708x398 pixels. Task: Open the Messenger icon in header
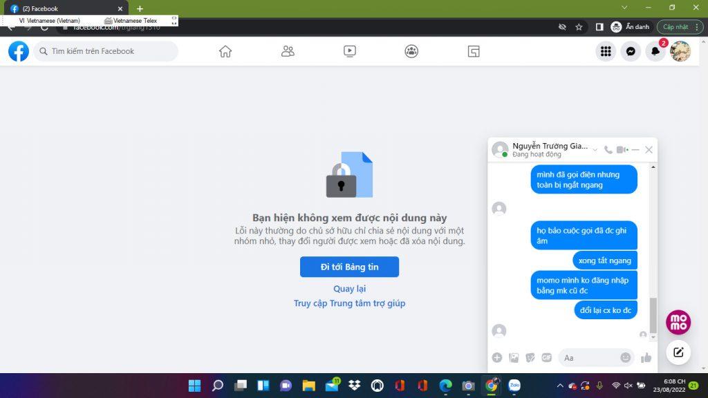(631, 51)
